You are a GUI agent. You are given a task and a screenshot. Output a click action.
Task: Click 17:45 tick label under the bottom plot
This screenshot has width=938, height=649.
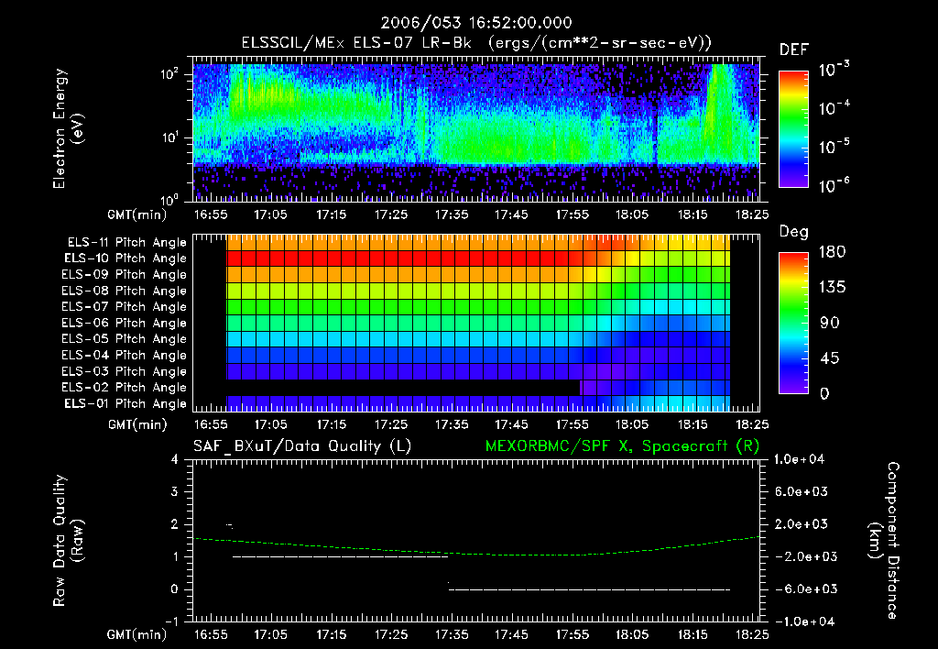(x=511, y=634)
